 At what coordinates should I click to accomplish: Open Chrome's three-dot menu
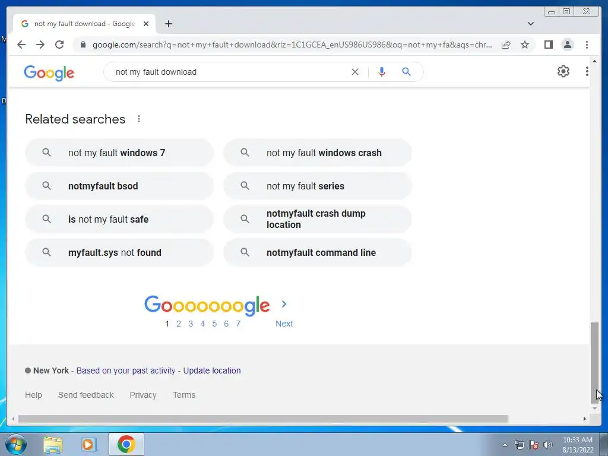[587, 45]
